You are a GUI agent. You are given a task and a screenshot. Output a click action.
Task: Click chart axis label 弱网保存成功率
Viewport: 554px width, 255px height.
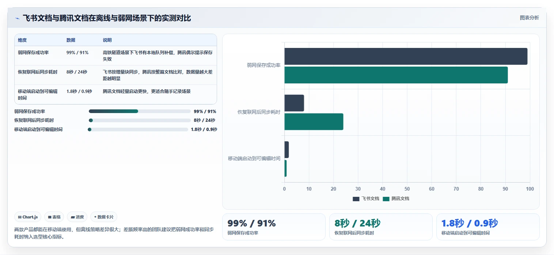click(x=263, y=65)
